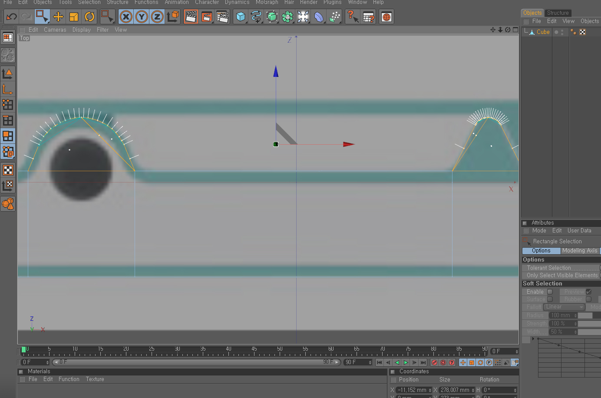
Task: Play animation backwards
Action: (397, 362)
